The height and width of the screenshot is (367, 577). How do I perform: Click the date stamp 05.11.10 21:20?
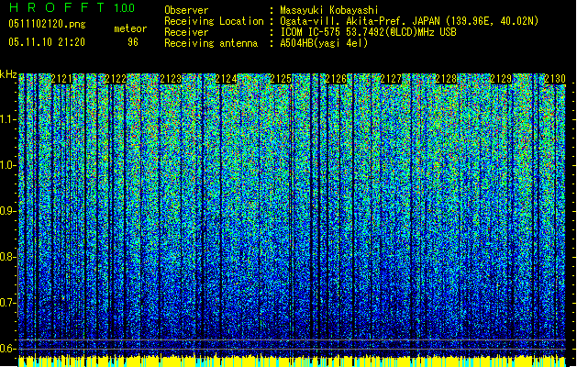47,42
